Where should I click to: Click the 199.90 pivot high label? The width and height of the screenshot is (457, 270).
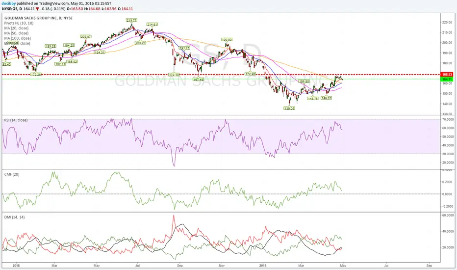[x=227, y=39]
